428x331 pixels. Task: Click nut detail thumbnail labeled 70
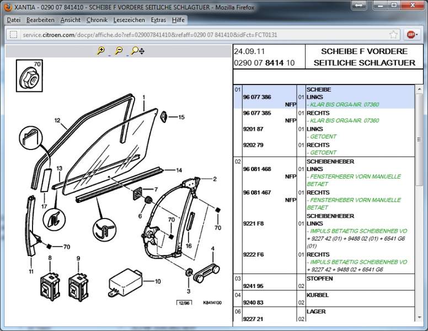tap(29, 76)
